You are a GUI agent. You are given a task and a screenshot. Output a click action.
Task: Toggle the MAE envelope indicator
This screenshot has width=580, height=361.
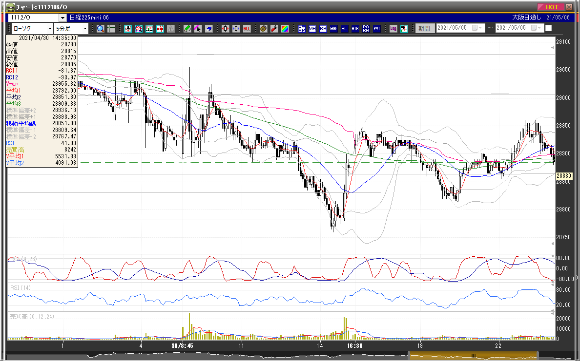point(333,28)
